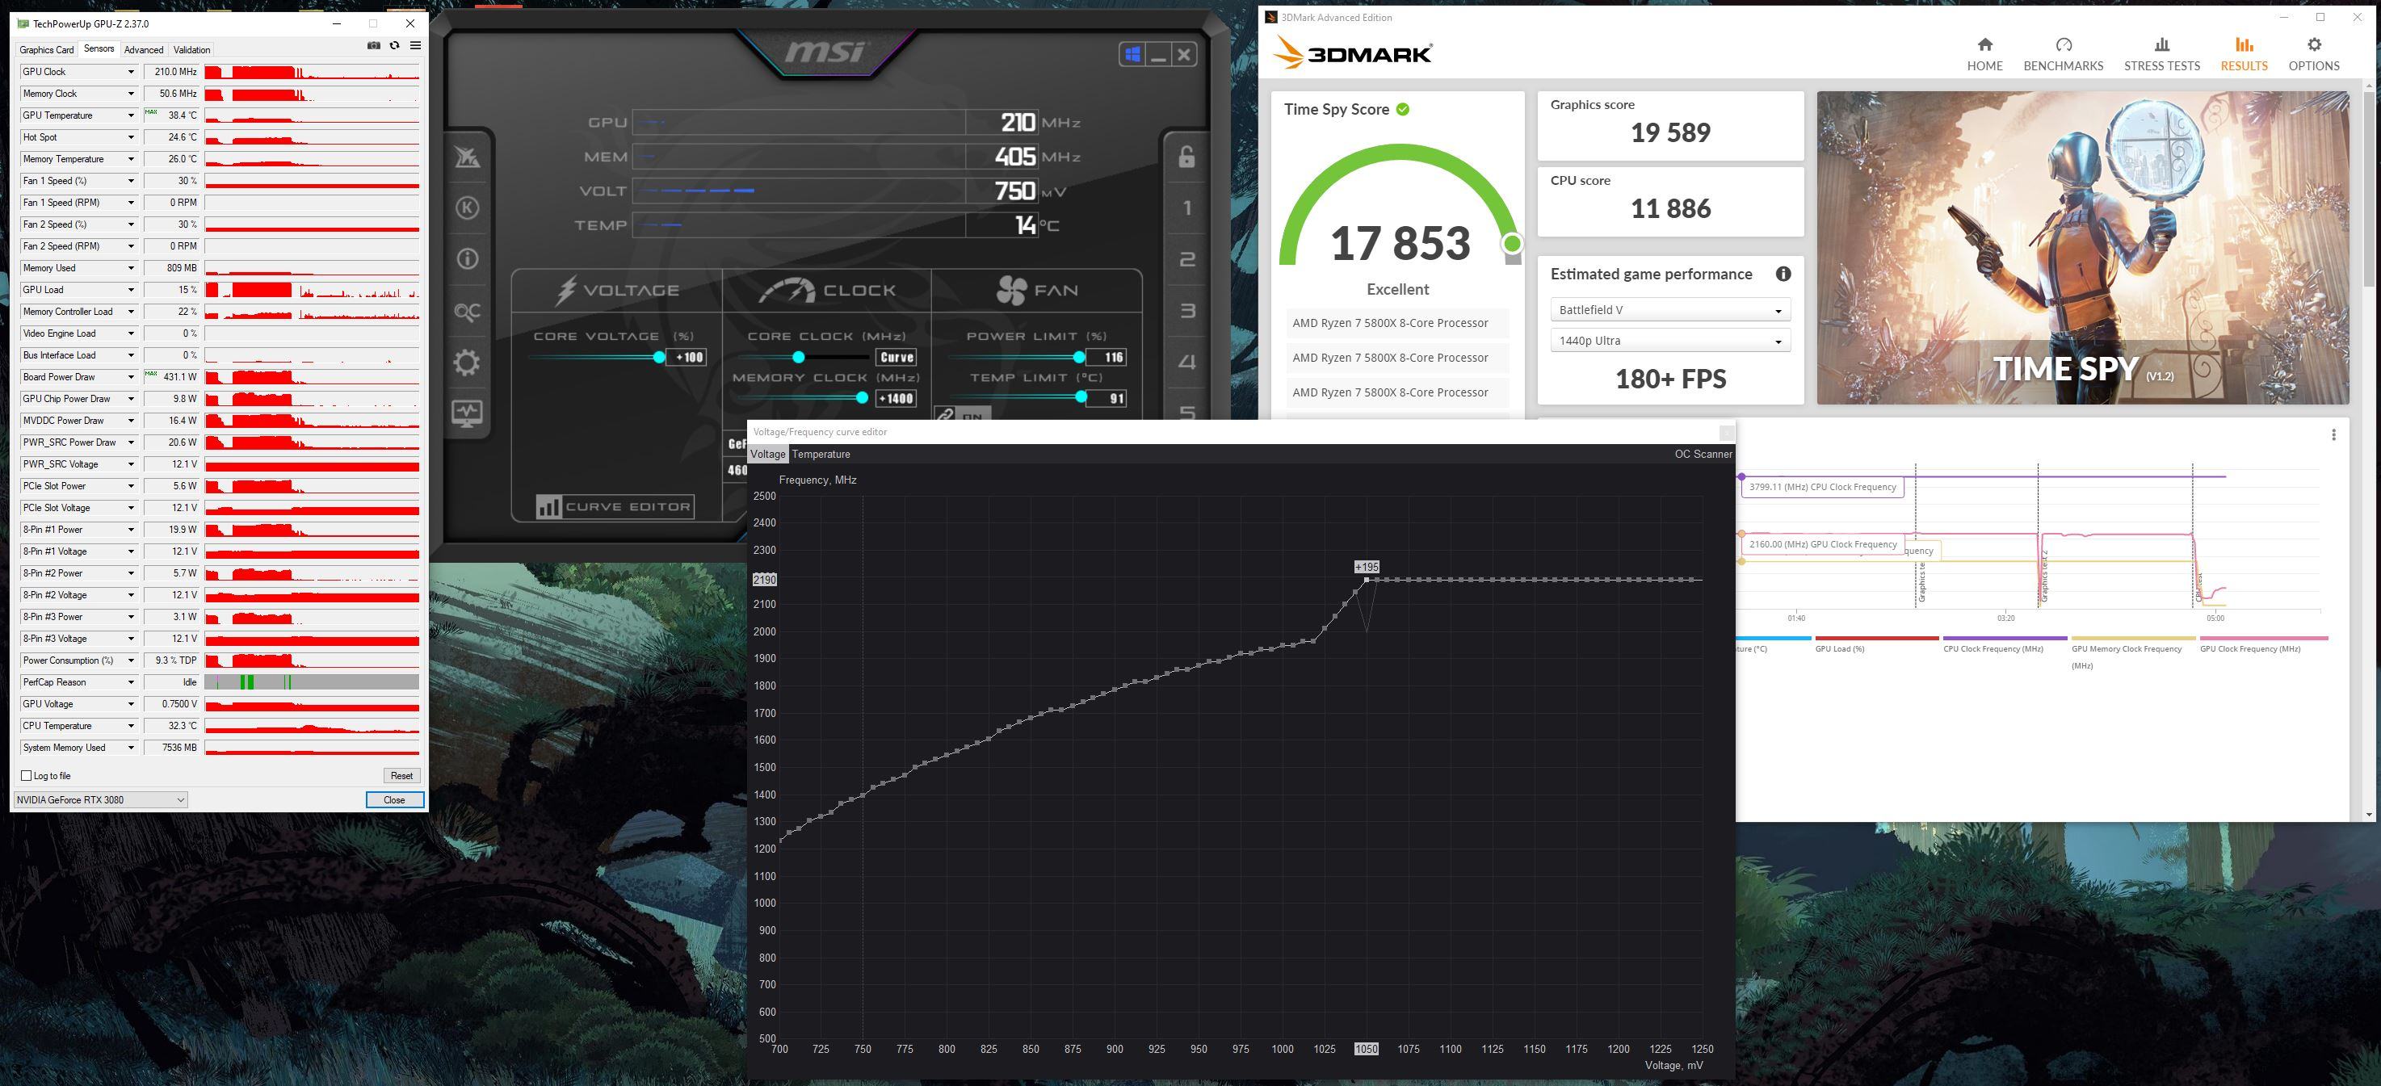Open the MSI Afterburner settings gear
The width and height of the screenshot is (2381, 1086).
pos(468,362)
